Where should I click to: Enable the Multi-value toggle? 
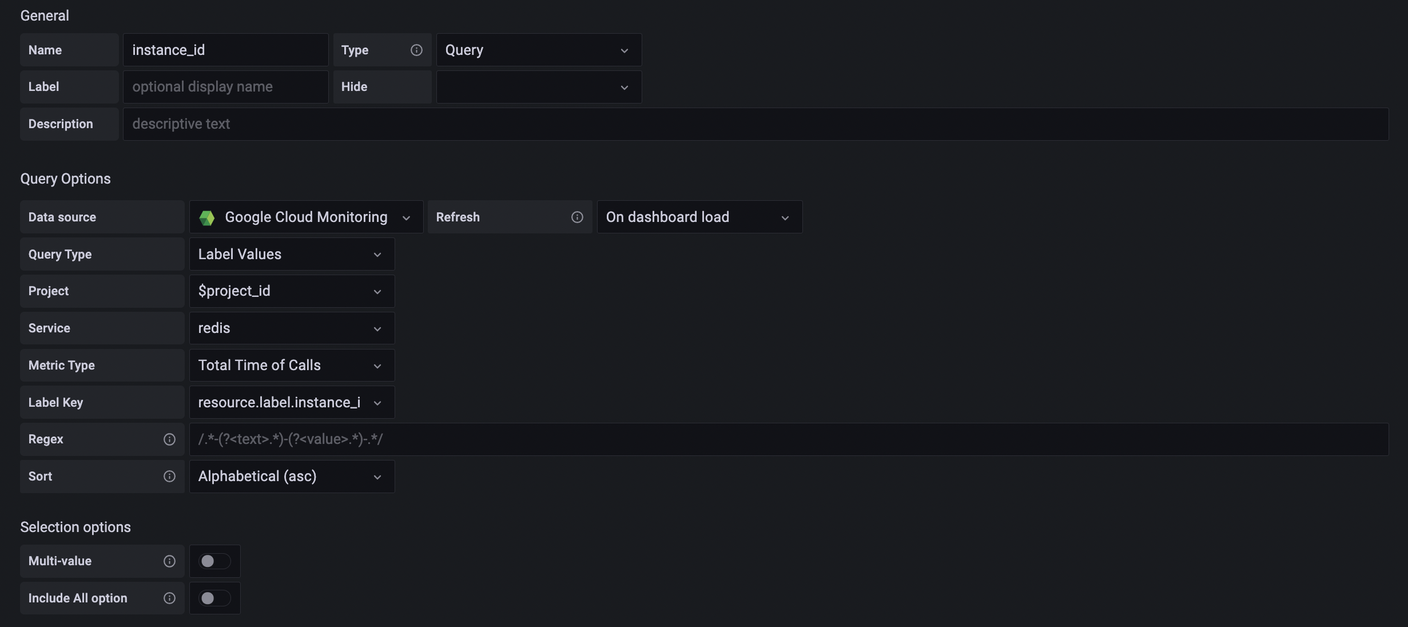point(214,561)
